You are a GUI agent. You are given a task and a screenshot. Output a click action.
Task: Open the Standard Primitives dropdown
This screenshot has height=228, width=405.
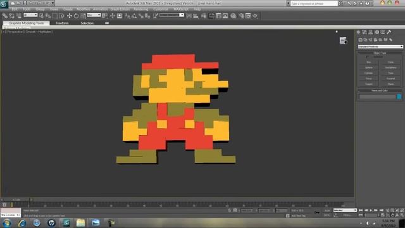[380, 46]
